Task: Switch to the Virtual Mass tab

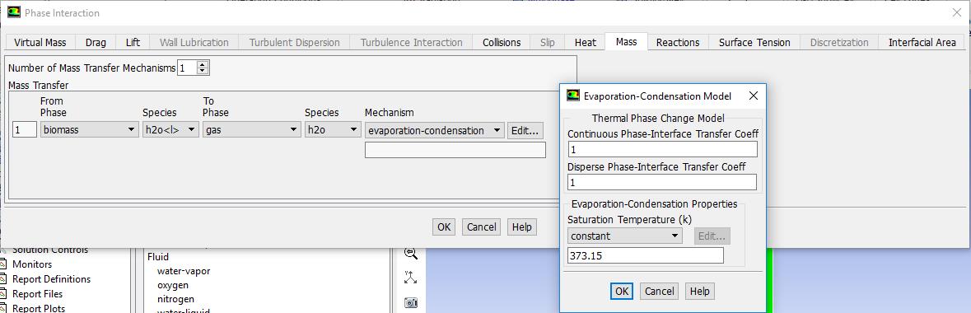Action: [x=40, y=42]
